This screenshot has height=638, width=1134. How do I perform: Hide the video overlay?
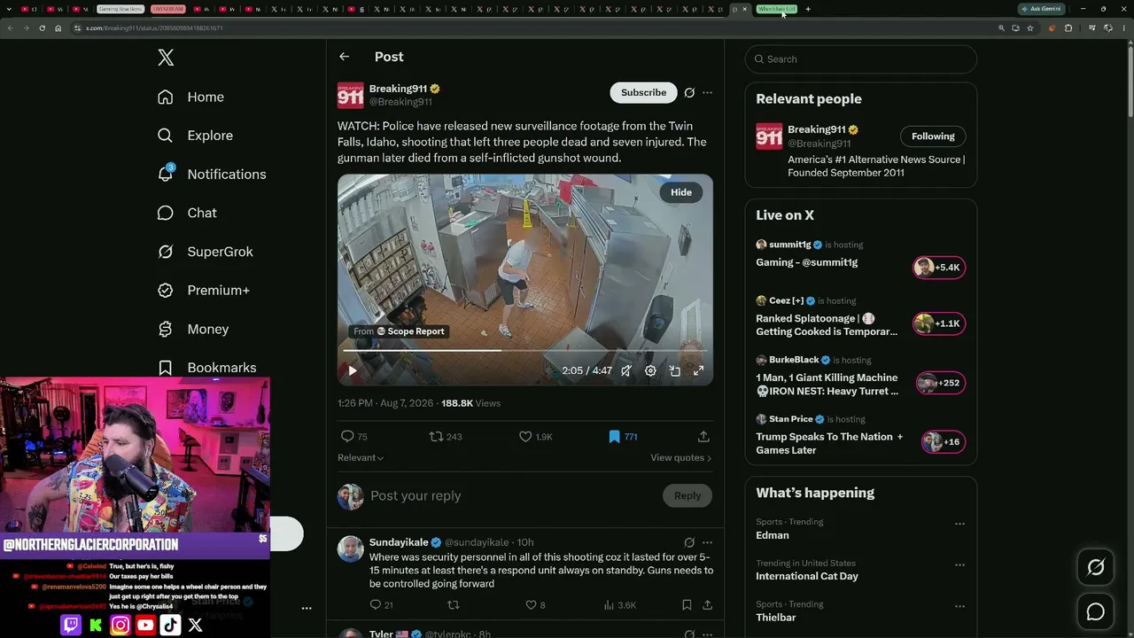[681, 192]
